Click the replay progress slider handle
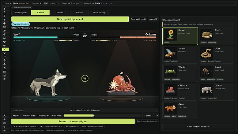This screenshot has width=238, height=134. tap(94, 116)
